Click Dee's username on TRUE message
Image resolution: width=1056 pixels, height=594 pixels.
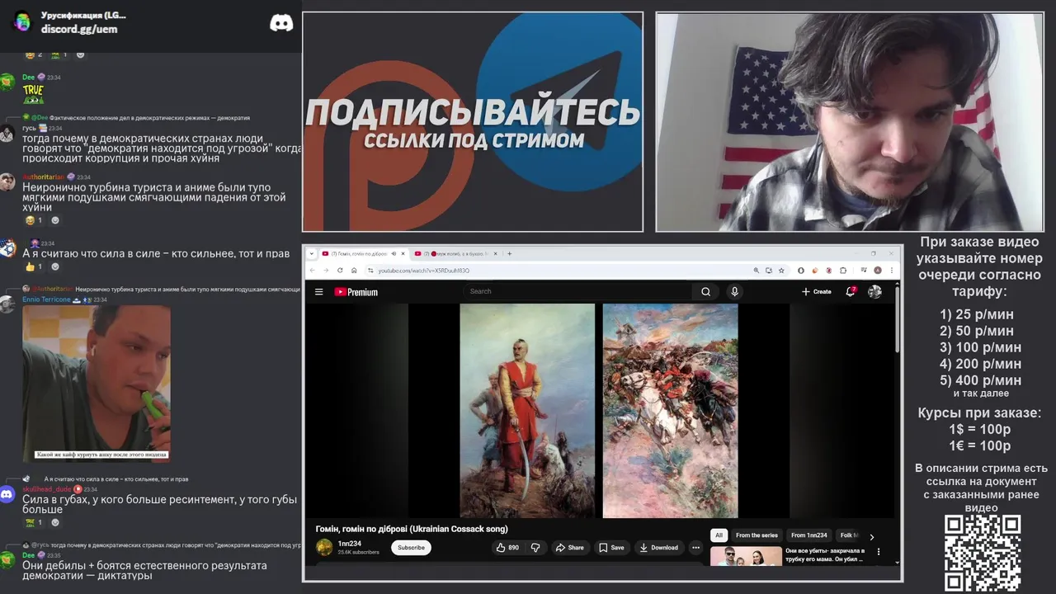(x=28, y=77)
